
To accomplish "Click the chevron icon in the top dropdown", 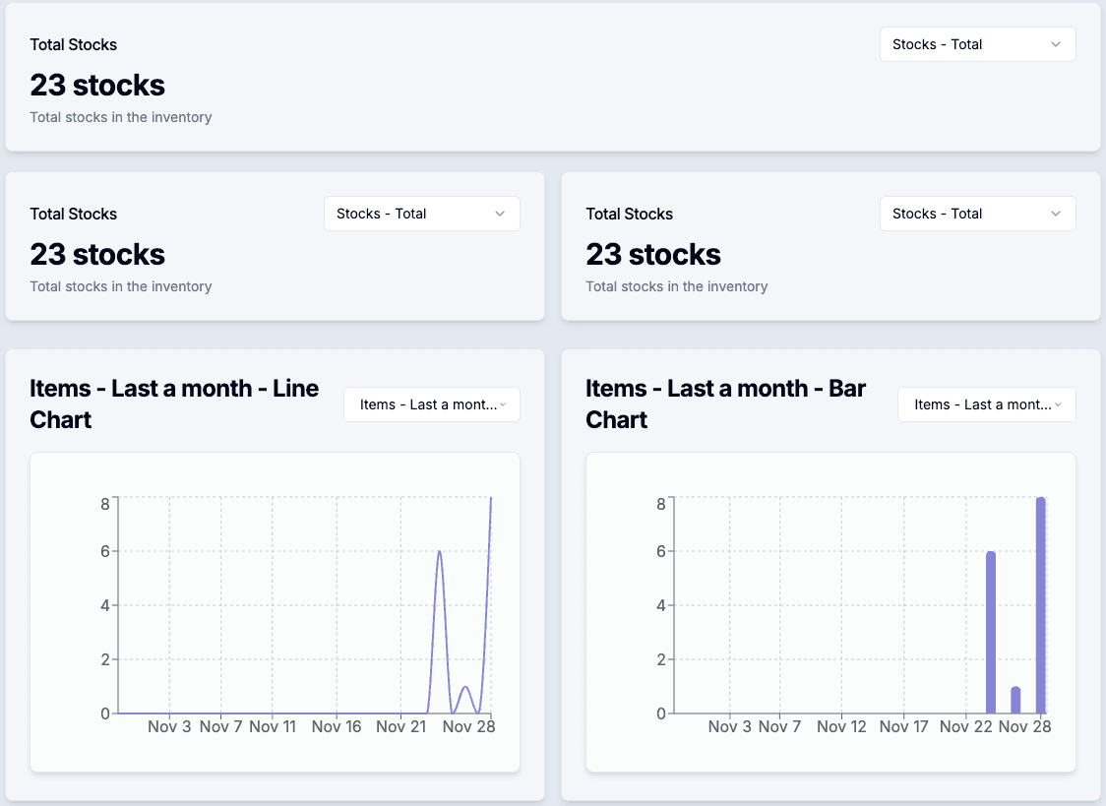I will (x=1057, y=44).
